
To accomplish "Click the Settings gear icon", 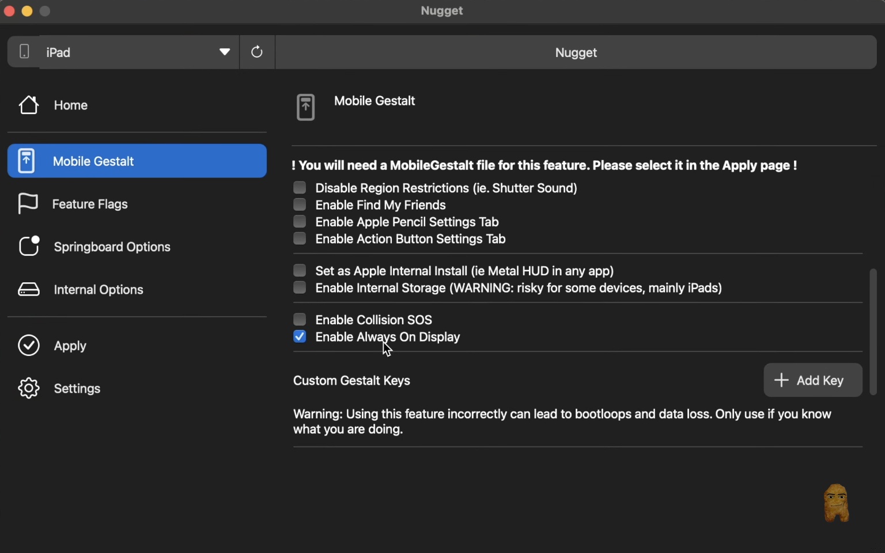I will tap(29, 388).
